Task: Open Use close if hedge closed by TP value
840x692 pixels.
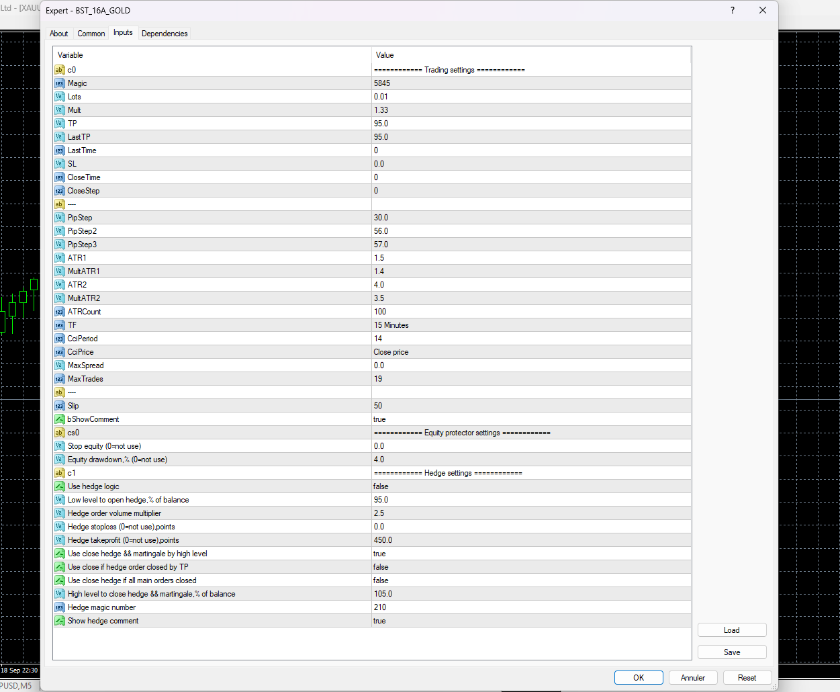Action: click(x=381, y=567)
